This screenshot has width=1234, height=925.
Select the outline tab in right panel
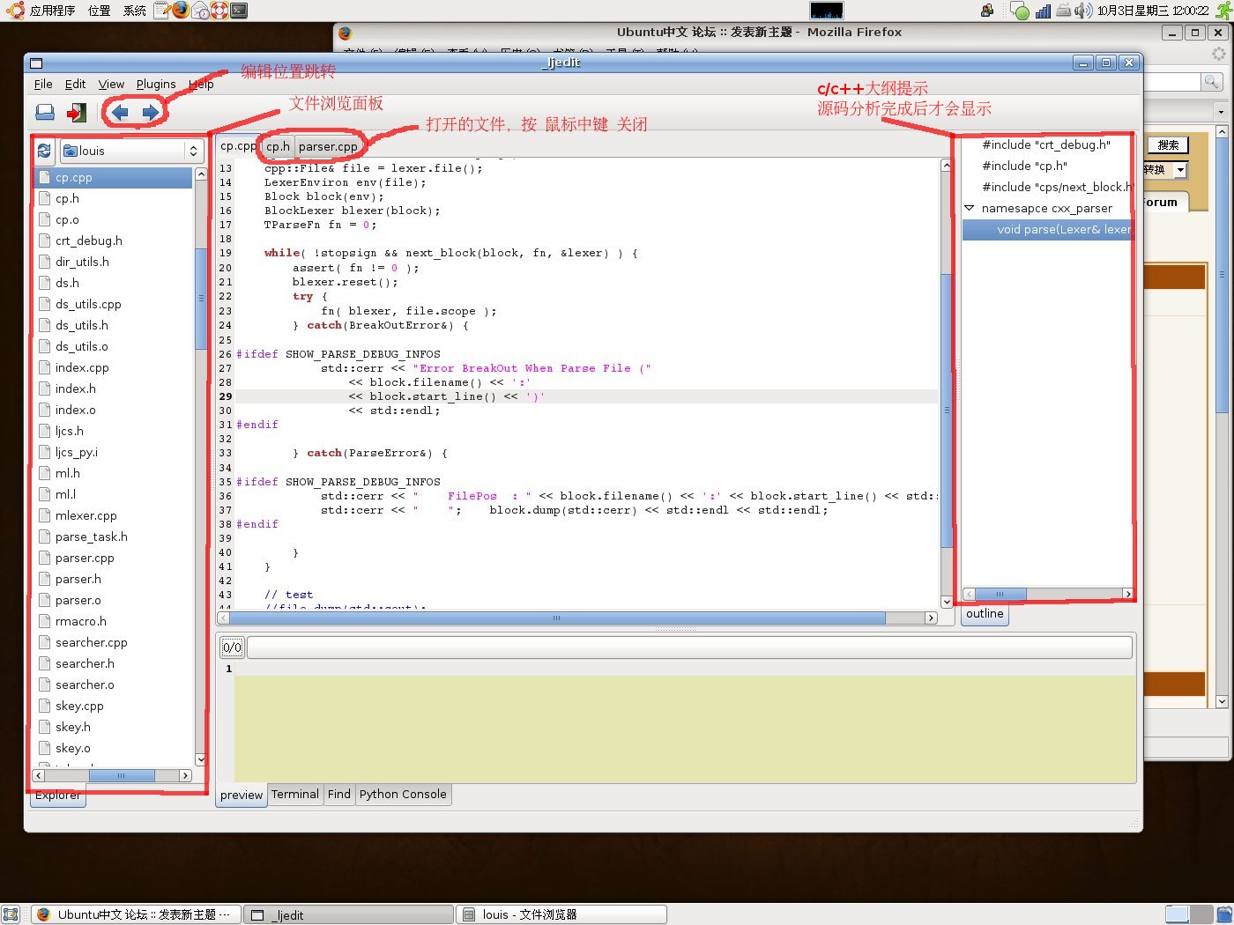tap(985, 614)
